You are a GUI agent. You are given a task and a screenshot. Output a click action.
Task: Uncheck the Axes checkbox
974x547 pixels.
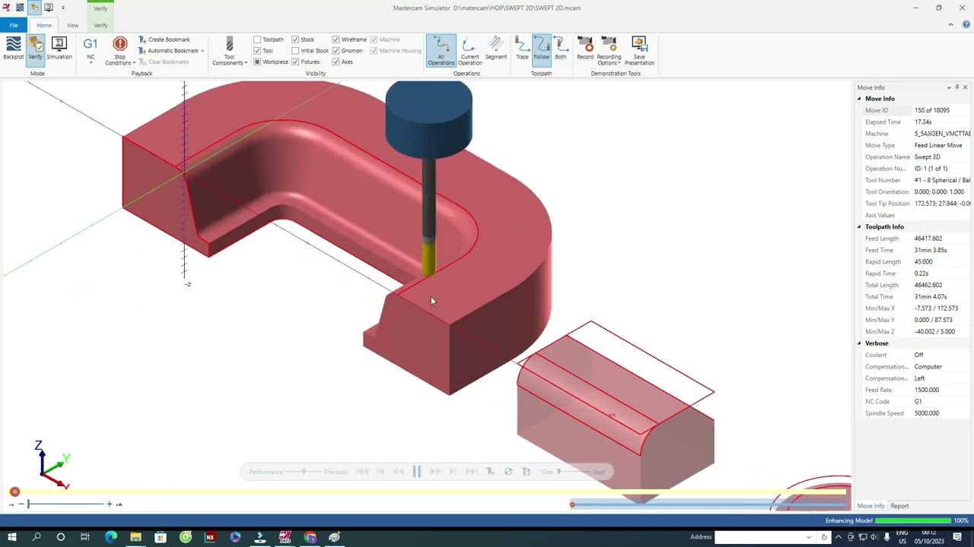click(336, 62)
